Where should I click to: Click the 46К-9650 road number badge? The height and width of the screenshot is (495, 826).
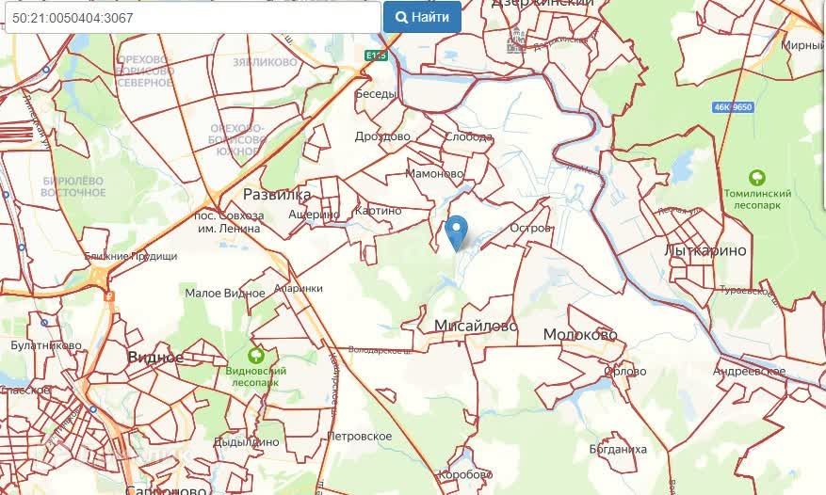(734, 107)
